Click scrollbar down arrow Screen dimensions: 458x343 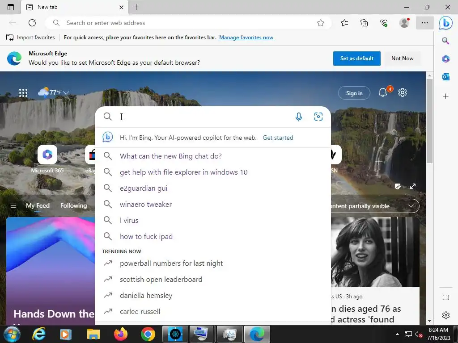pos(429,321)
